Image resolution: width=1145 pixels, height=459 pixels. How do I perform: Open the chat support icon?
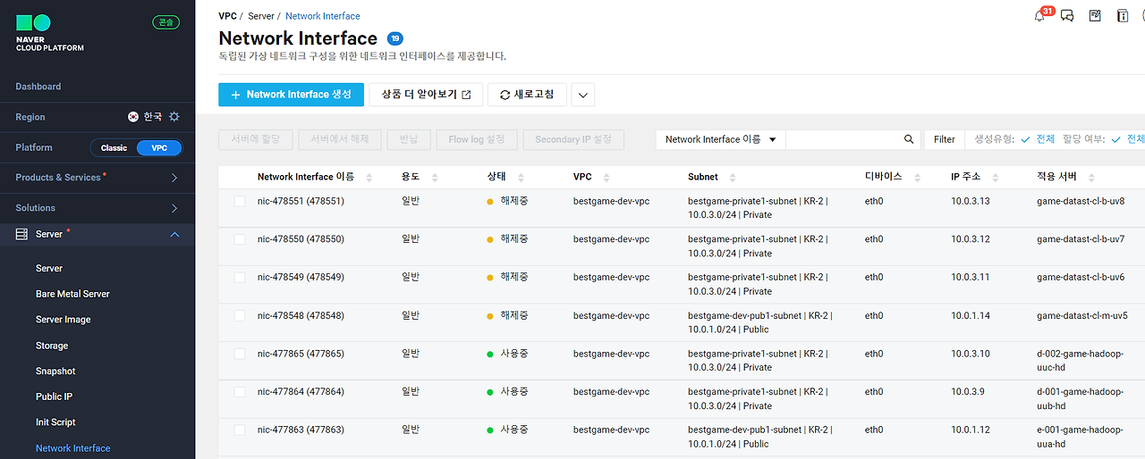coord(1067,16)
